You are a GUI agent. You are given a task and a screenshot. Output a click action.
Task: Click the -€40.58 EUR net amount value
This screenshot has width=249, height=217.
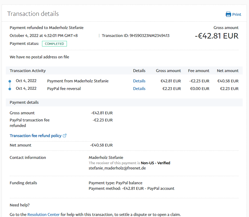(x=101, y=145)
